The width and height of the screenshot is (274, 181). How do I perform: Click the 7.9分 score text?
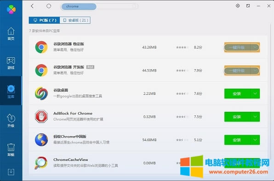click(x=198, y=71)
